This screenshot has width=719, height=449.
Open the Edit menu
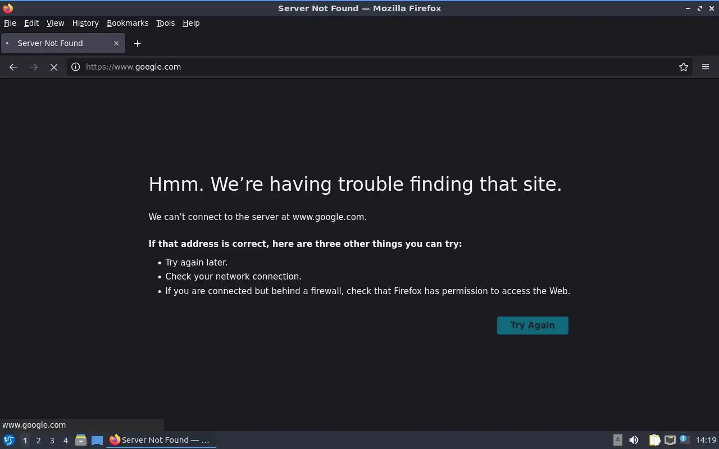coord(31,23)
